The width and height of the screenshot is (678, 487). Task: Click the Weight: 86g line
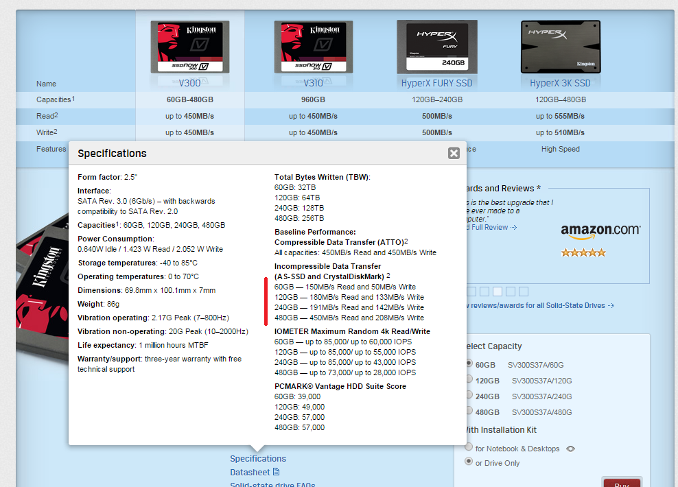click(x=99, y=305)
